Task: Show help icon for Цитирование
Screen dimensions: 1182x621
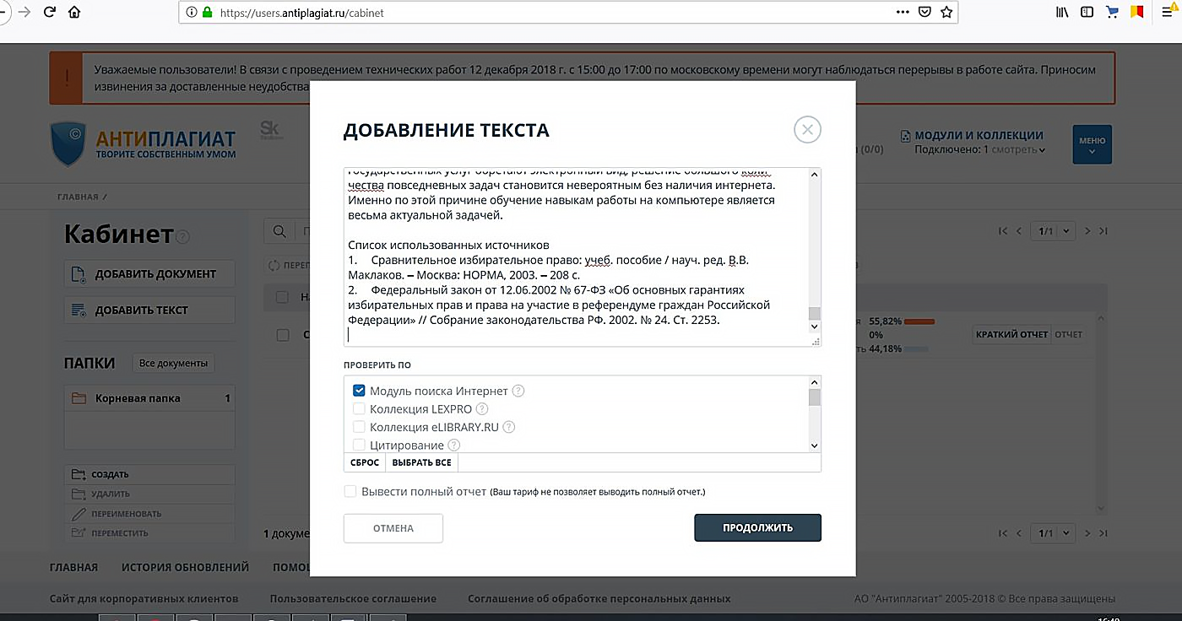Action: 454,445
